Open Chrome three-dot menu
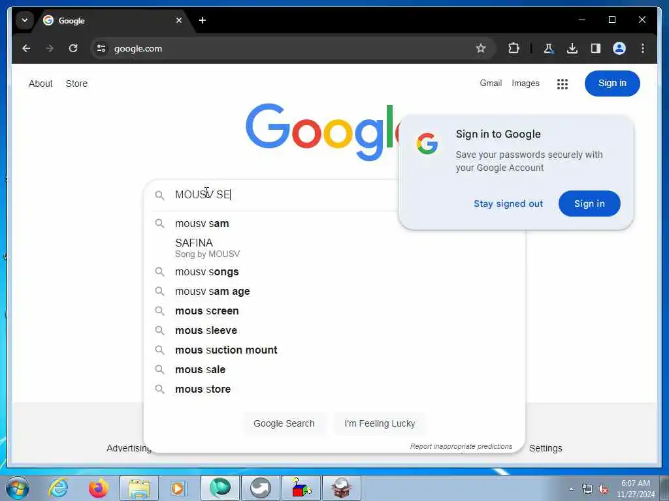Viewport: 669px width, 501px height. click(x=643, y=48)
